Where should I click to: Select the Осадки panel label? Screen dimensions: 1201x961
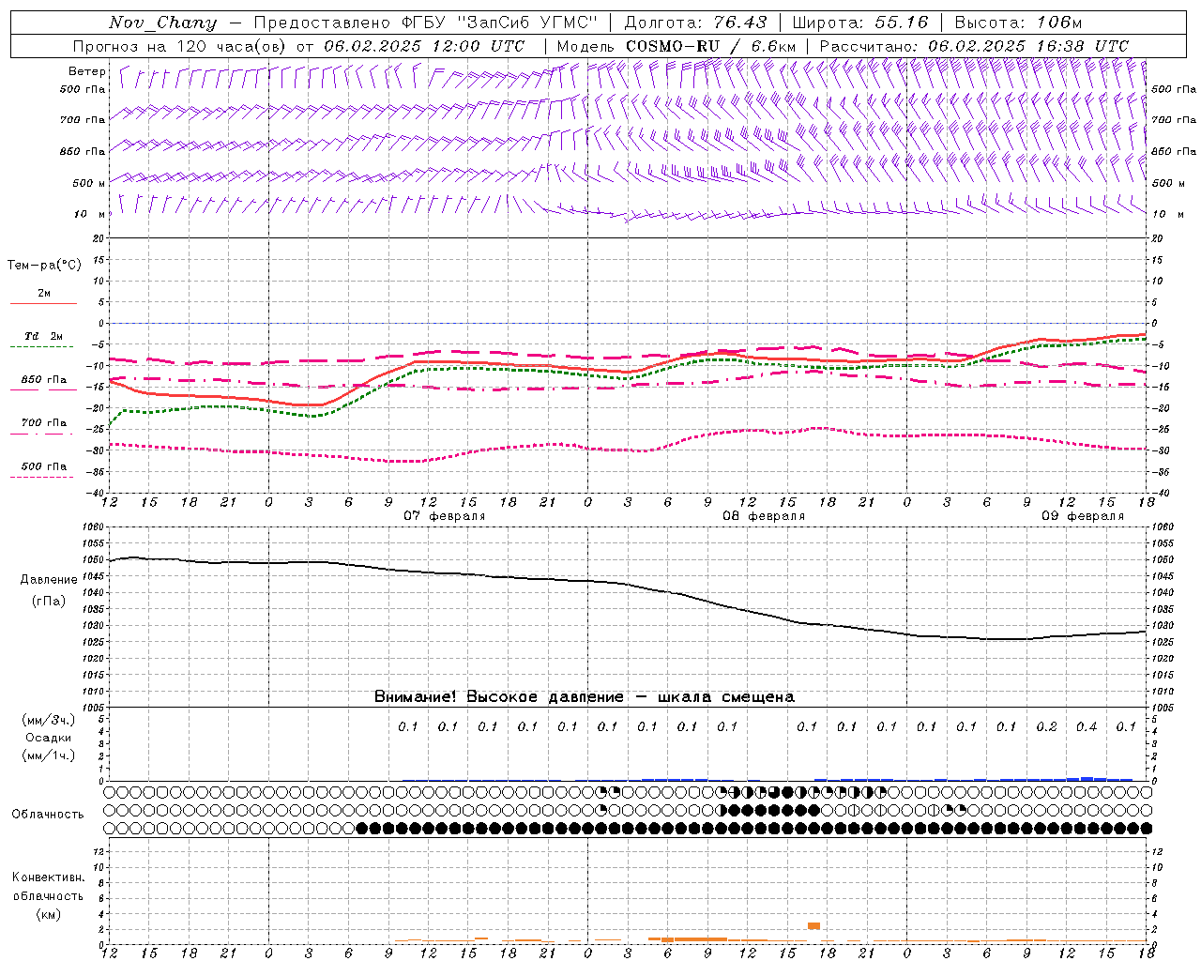coord(49,739)
